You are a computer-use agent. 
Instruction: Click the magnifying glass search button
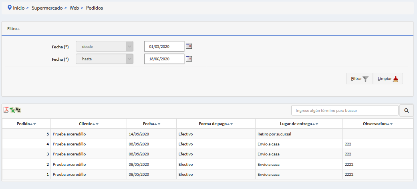(406, 110)
